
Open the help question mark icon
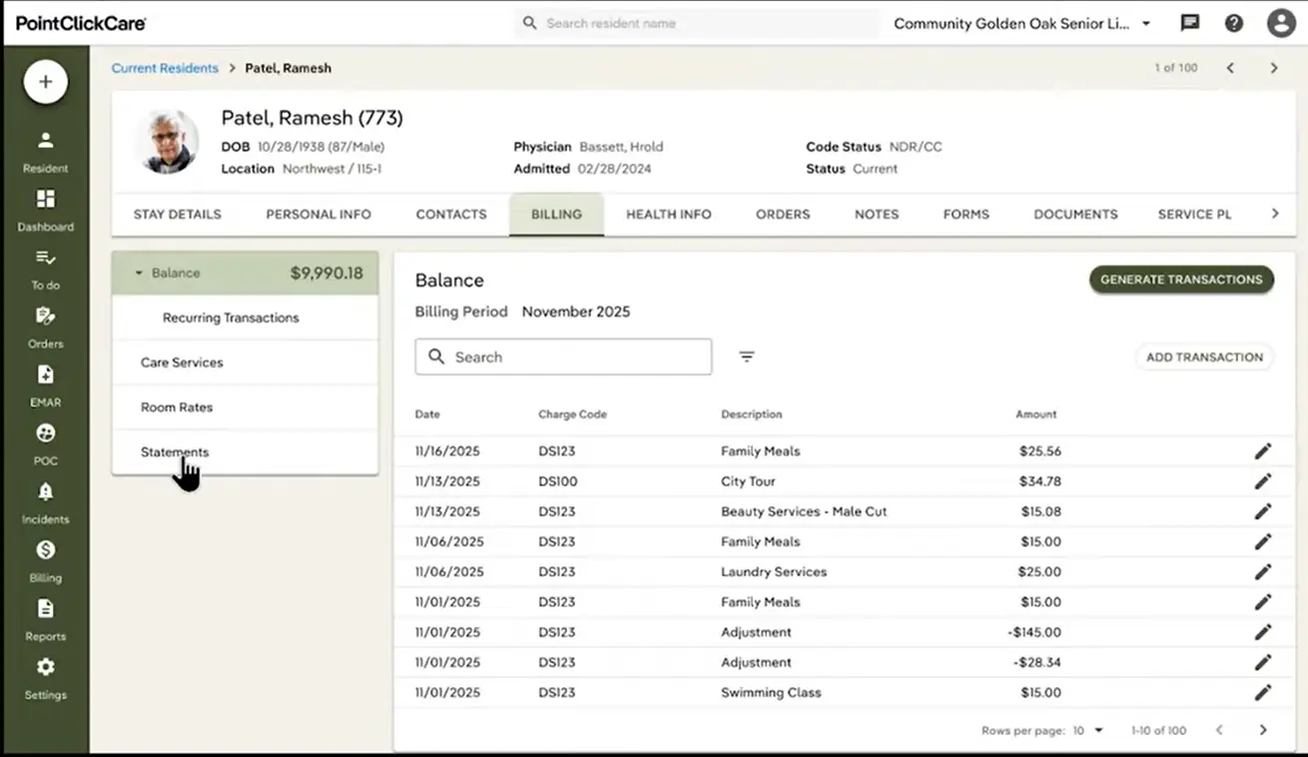click(1234, 23)
